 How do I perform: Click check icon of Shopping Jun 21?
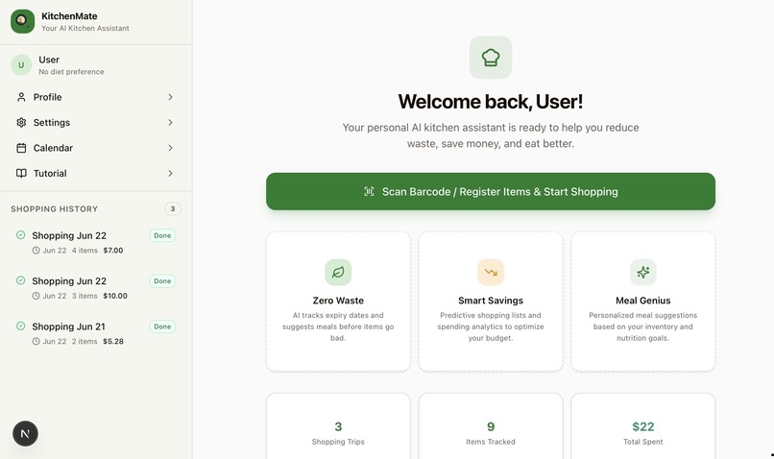click(21, 326)
